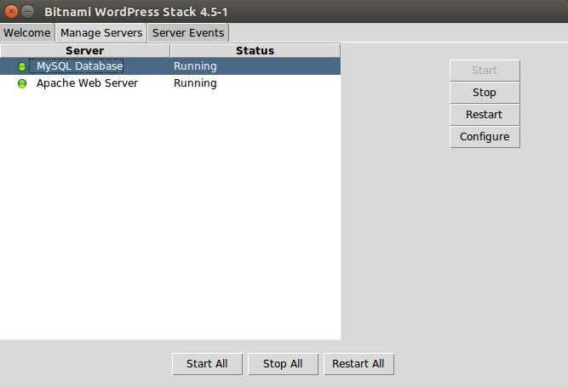Click the Server column header
Image resolution: width=568 pixels, height=387 pixels.
click(x=85, y=51)
